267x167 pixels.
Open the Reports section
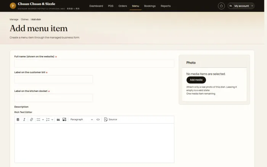coord(166,6)
